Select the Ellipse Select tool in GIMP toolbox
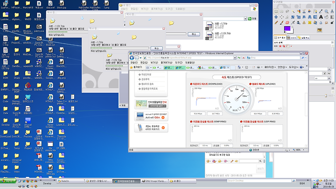 pyautogui.click(x=281, y=11)
